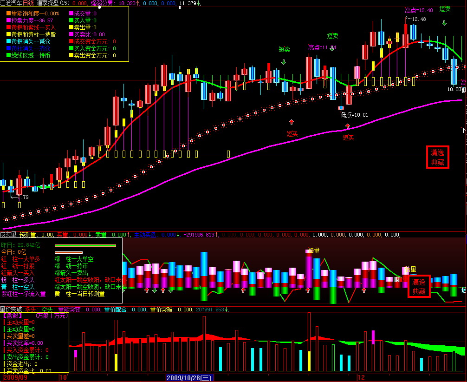Click the orange swatch beside 量能饱和度
The height and width of the screenshot is (382, 467).
pos(8,13)
